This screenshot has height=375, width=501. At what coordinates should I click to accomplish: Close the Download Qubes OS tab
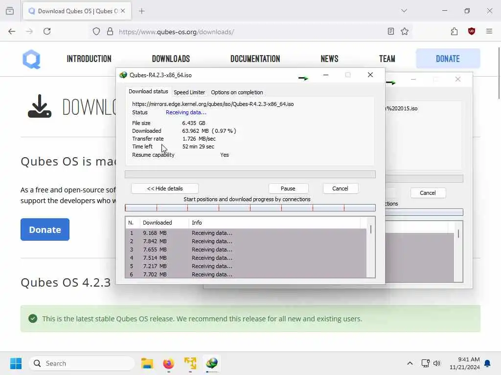(x=123, y=11)
